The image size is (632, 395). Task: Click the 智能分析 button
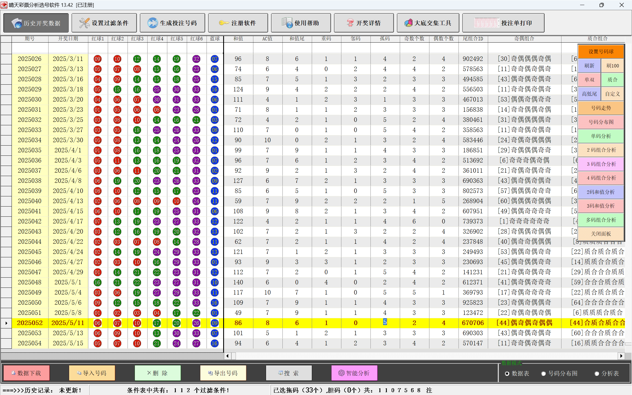click(354, 373)
